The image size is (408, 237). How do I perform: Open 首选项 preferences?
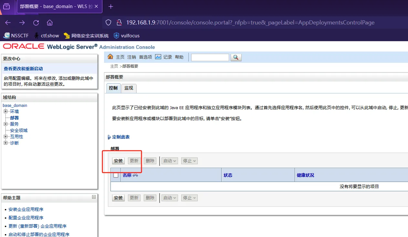[145, 57]
